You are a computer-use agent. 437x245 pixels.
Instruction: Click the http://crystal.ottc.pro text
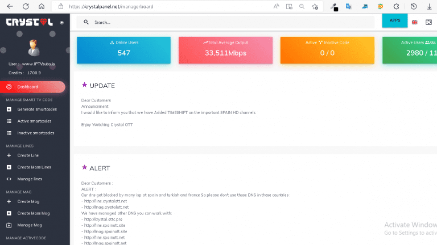point(103,219)
